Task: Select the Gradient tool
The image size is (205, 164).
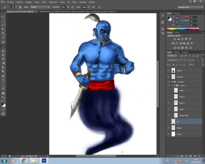Action: click(x=3, y=63)
